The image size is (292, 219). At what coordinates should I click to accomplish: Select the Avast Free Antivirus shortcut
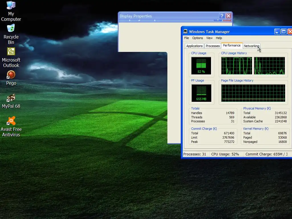11,127
